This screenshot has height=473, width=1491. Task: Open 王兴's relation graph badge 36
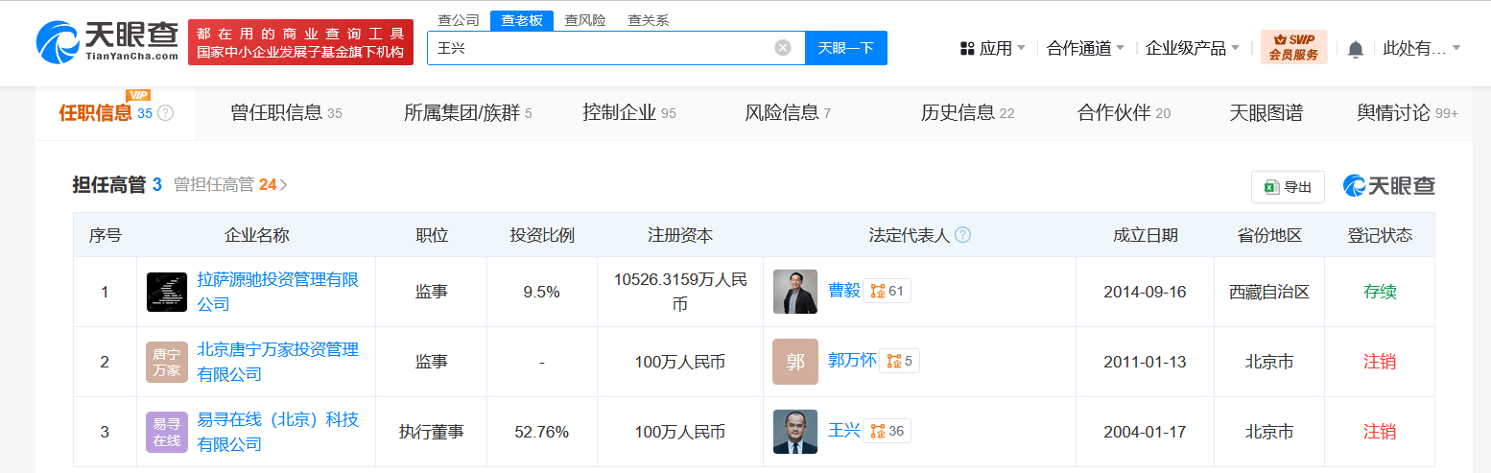coord(887,431)
